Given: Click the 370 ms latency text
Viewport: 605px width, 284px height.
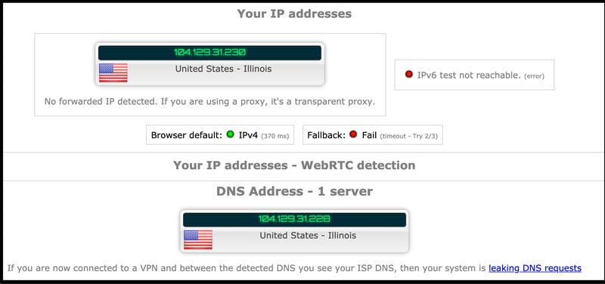Looking at the screenshot, I should pyautogui.click(x=275, y=136).
